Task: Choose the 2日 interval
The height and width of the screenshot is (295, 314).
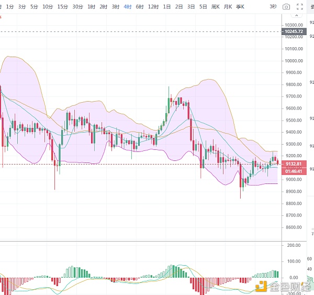Action: tap(179, 7)
